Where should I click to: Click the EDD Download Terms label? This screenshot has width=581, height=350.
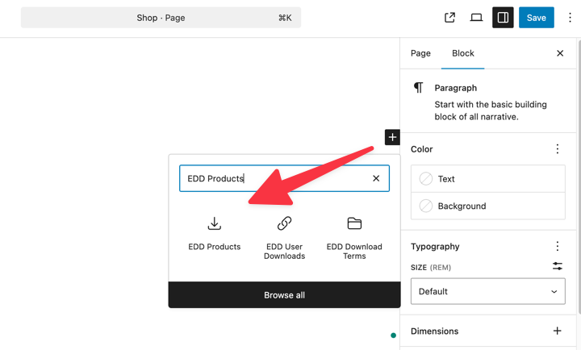click(354, 252)
